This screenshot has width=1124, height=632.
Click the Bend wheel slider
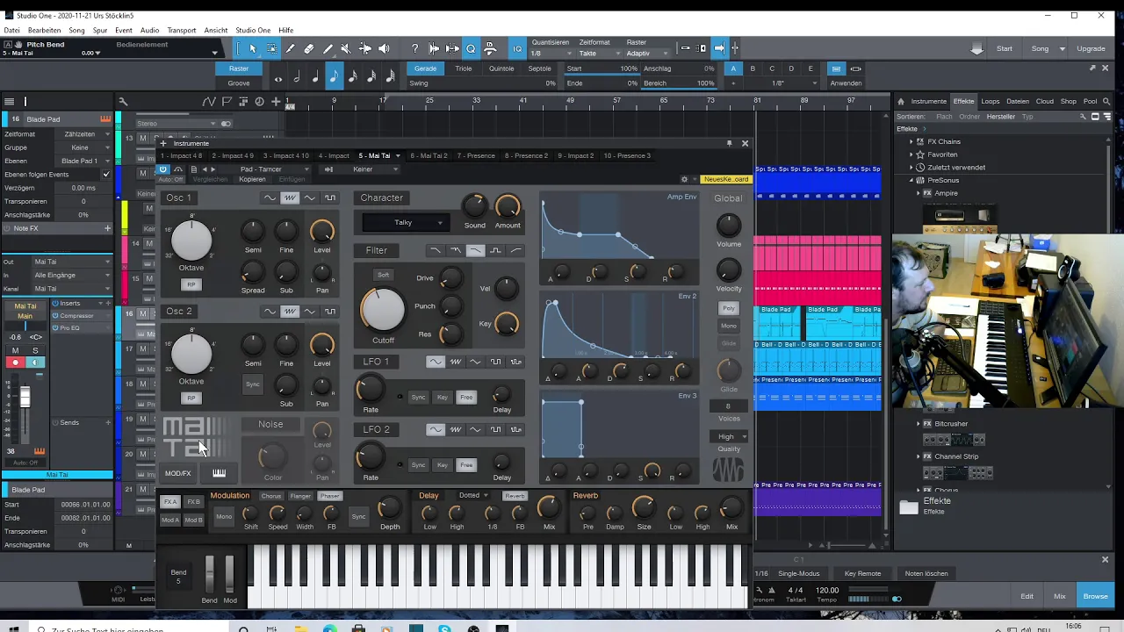[x=209, y=574]
